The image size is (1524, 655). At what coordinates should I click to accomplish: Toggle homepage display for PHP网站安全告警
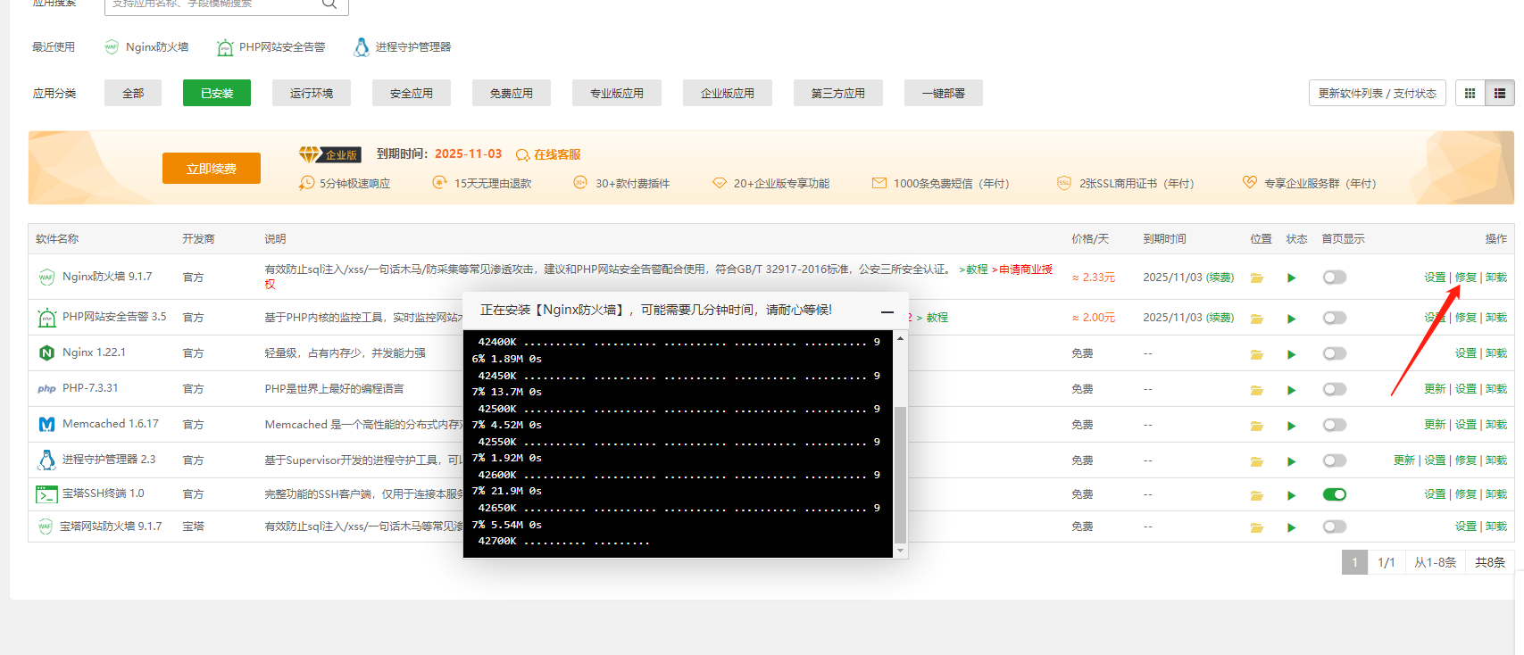[x=1335, y=318]
